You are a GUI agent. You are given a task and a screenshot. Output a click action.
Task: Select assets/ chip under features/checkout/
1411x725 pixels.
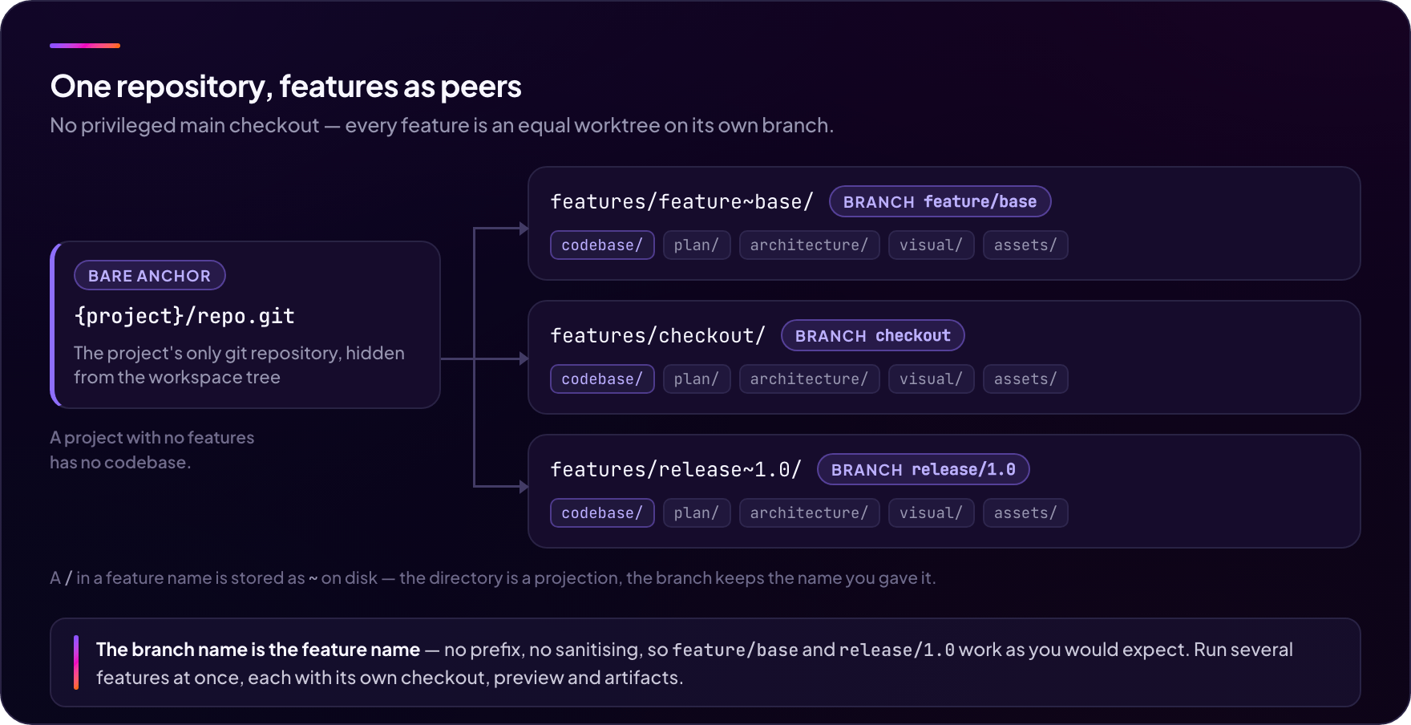1025,379
